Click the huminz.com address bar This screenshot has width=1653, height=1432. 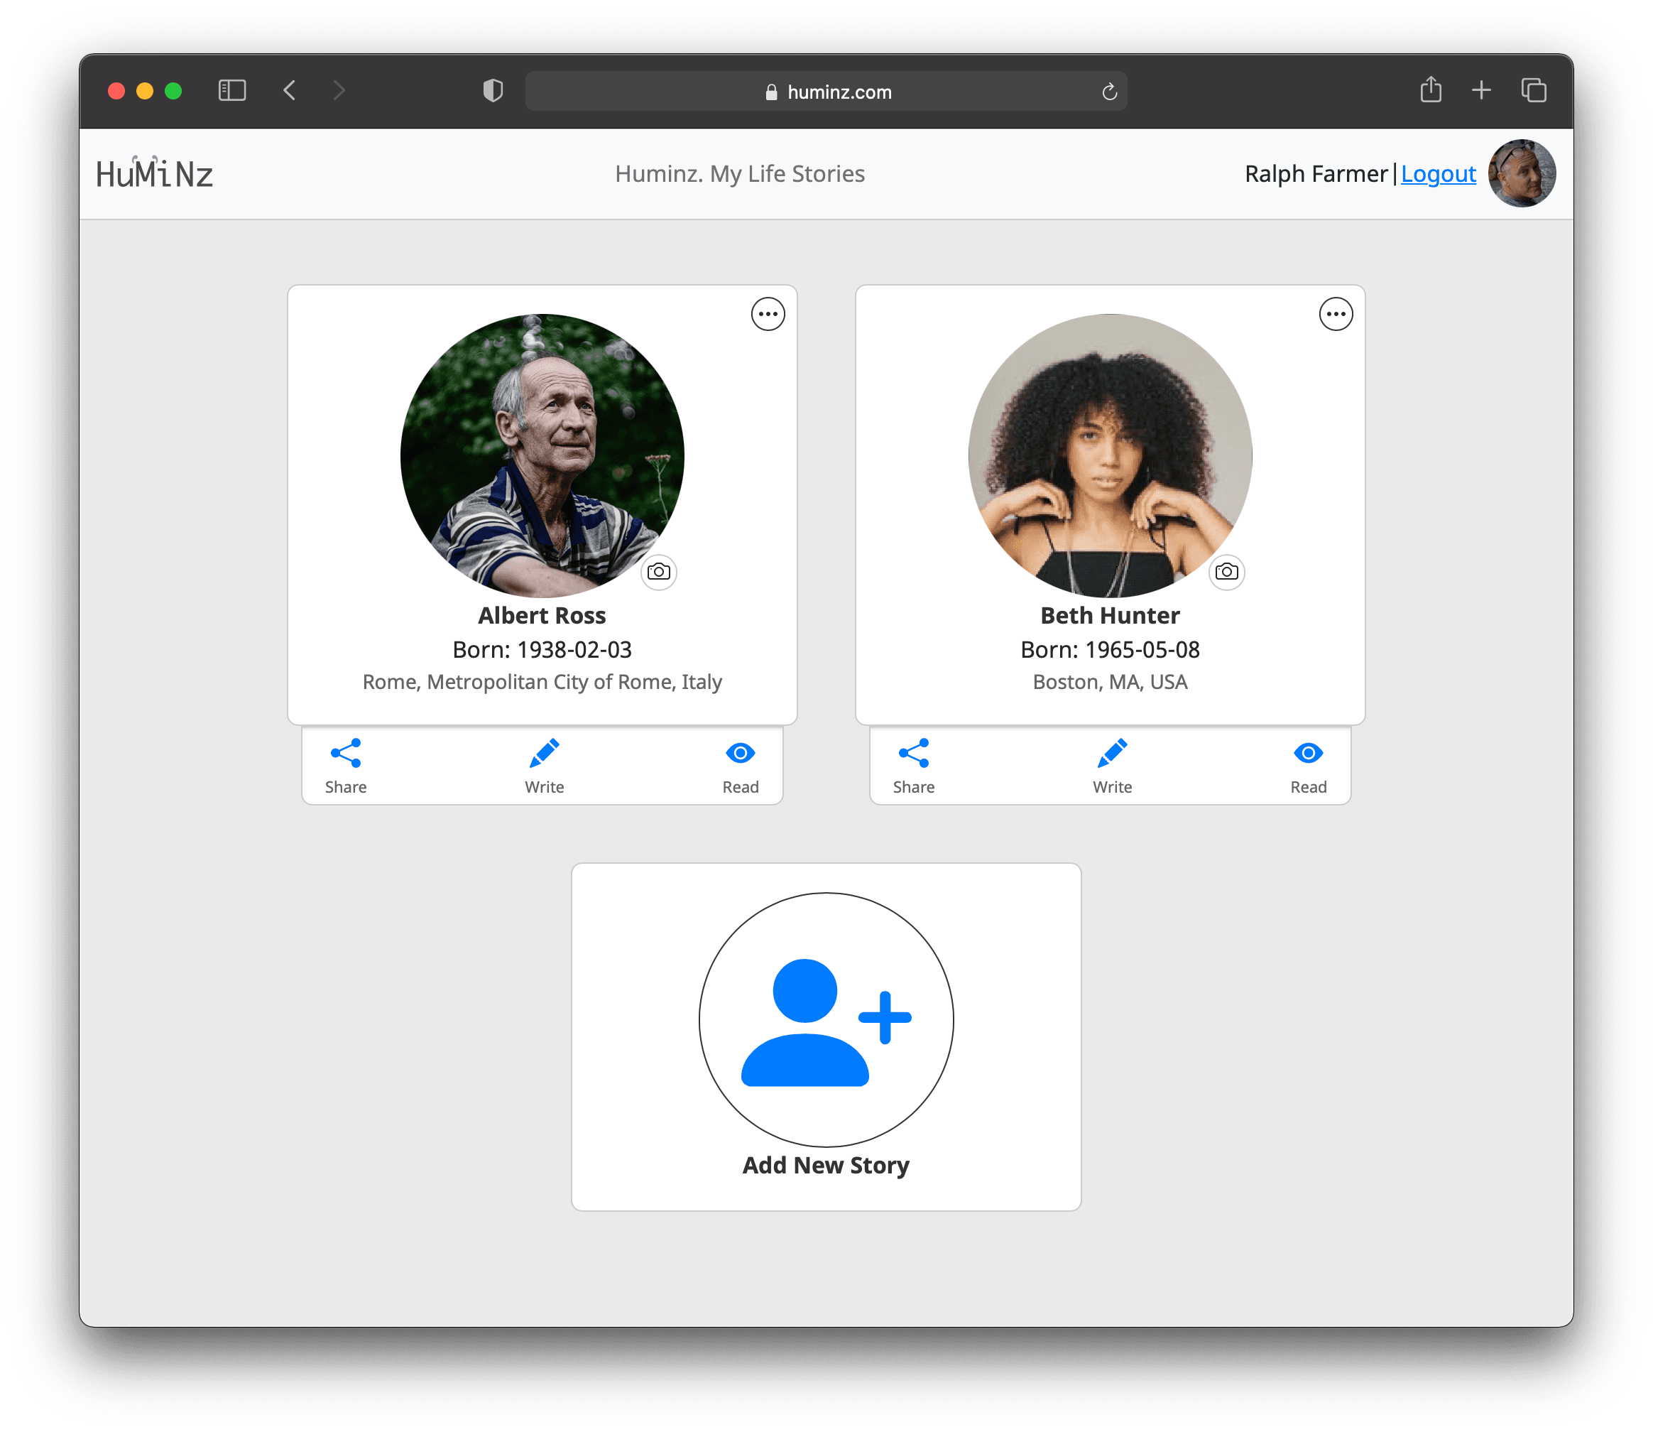[826, 91]
